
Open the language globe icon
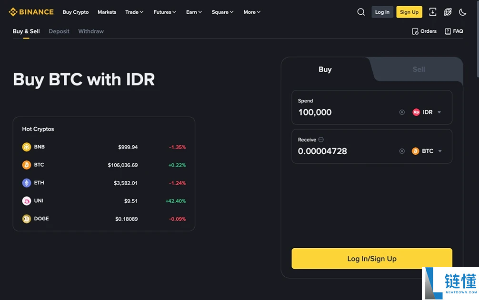pos(448,12)
